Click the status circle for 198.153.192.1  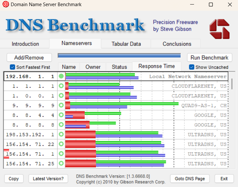click(61, 134)
